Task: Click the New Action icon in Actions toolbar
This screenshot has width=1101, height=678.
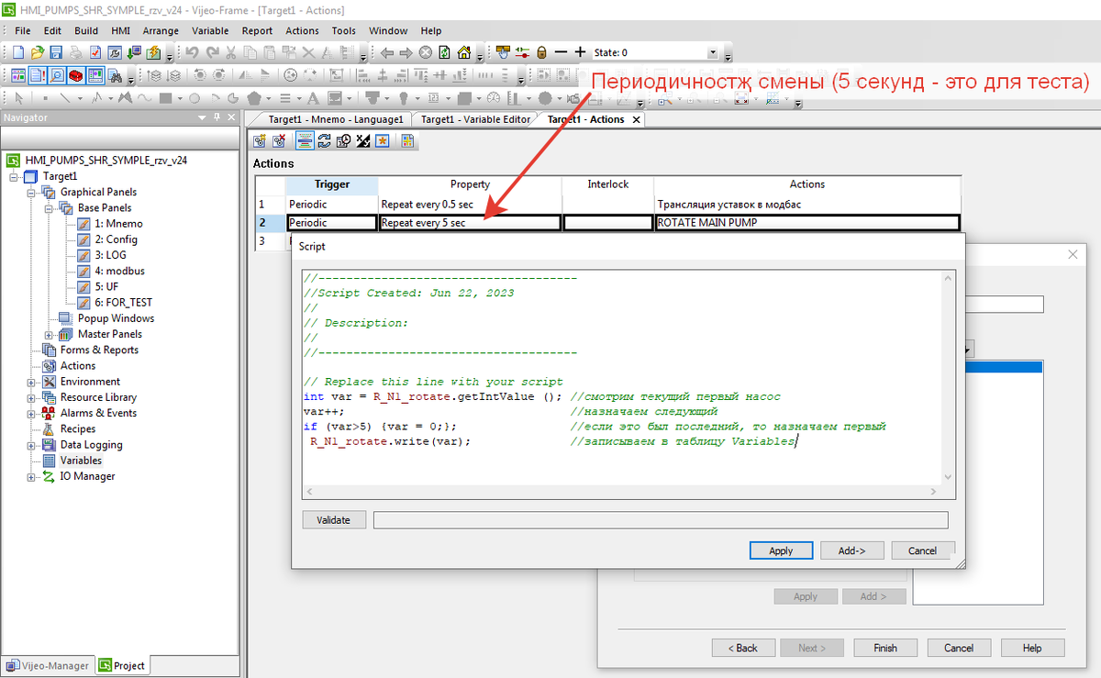Action: pyautogui.click(x=260, y=140)
